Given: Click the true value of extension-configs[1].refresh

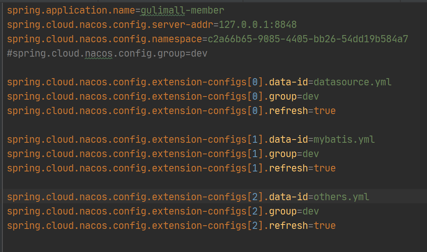Looking at the screenshot, I should click(325, 168).
